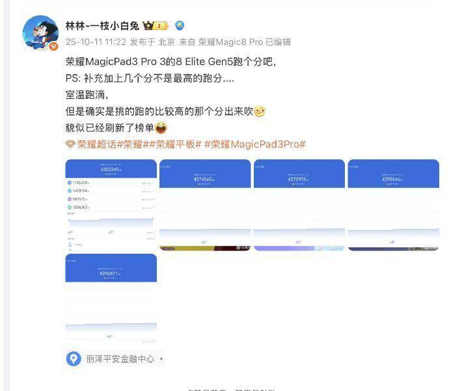Screen dimensions: 449x391
Task: Open hashtag #荣耀MagicPad3Pro#
Action: coord(255,144)
